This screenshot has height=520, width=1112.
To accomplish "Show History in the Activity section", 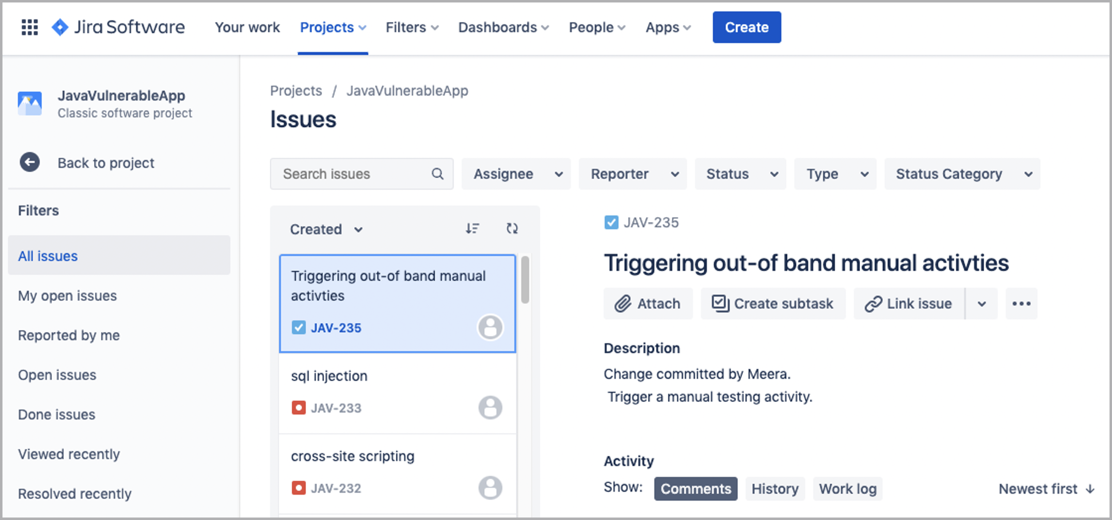I will pos(775,489).
